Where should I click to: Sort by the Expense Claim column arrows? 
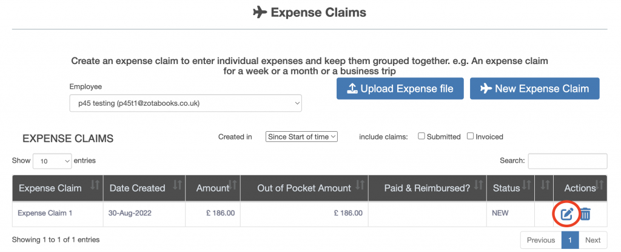(x=95, y=185)
